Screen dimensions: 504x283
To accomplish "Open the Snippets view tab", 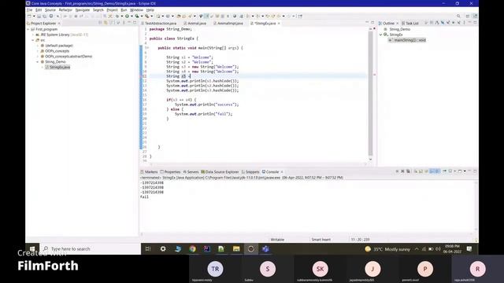I will click(250, 172).
